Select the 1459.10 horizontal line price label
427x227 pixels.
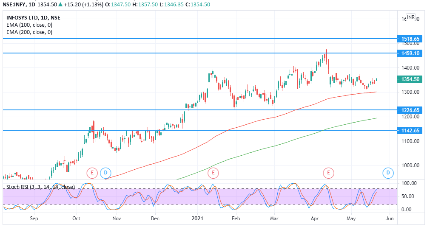(410, 53)
